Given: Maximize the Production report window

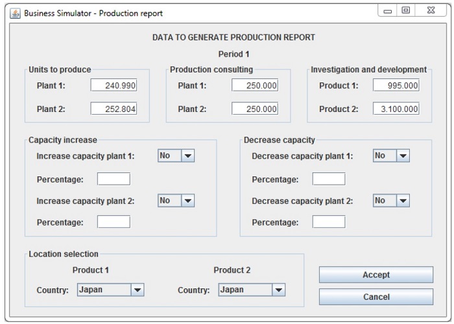Looking at the screenshot, I should click(407, 11).
